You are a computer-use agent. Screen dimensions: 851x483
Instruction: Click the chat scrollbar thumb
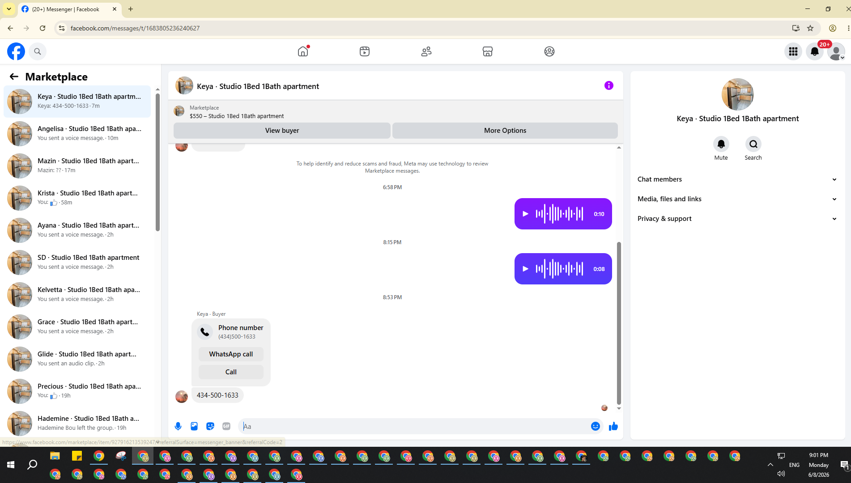[619, 323]
